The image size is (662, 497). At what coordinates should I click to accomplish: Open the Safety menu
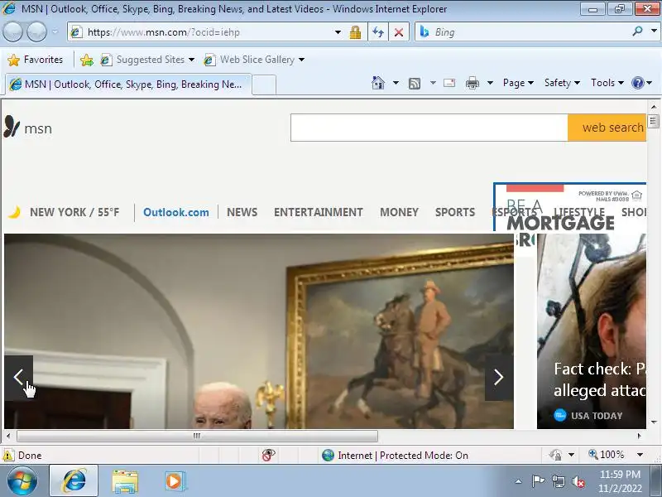pos(562,83)
